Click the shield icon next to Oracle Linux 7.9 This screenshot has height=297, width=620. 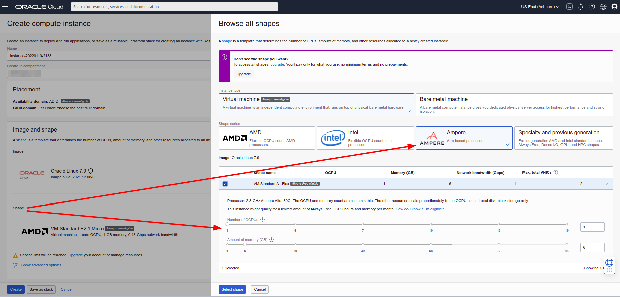click(x=91, y=171)
